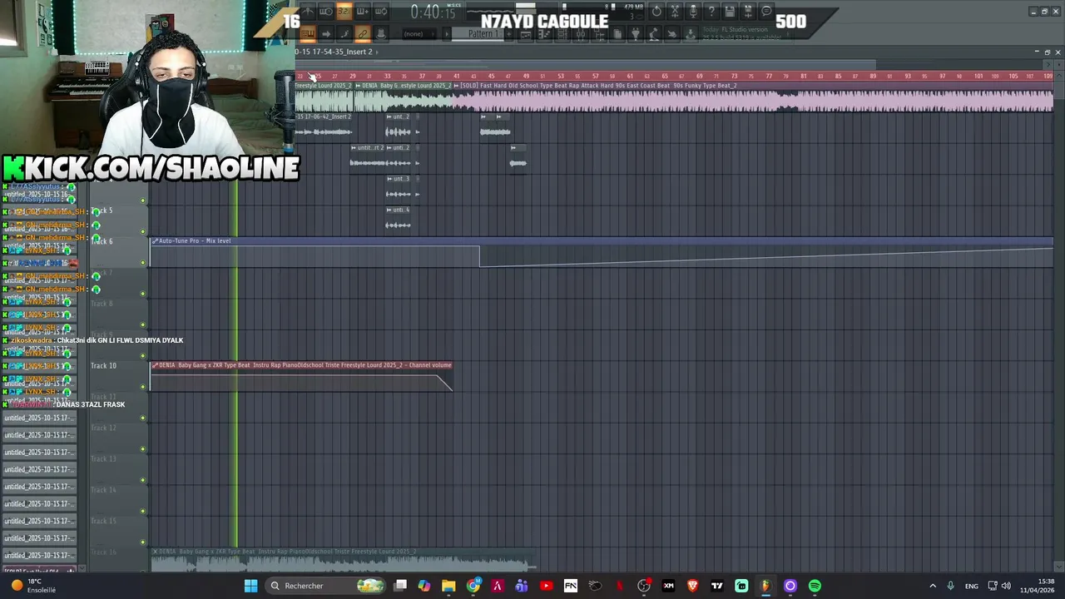
Task: Open help with the question mark icon
Action: point(711,12)
